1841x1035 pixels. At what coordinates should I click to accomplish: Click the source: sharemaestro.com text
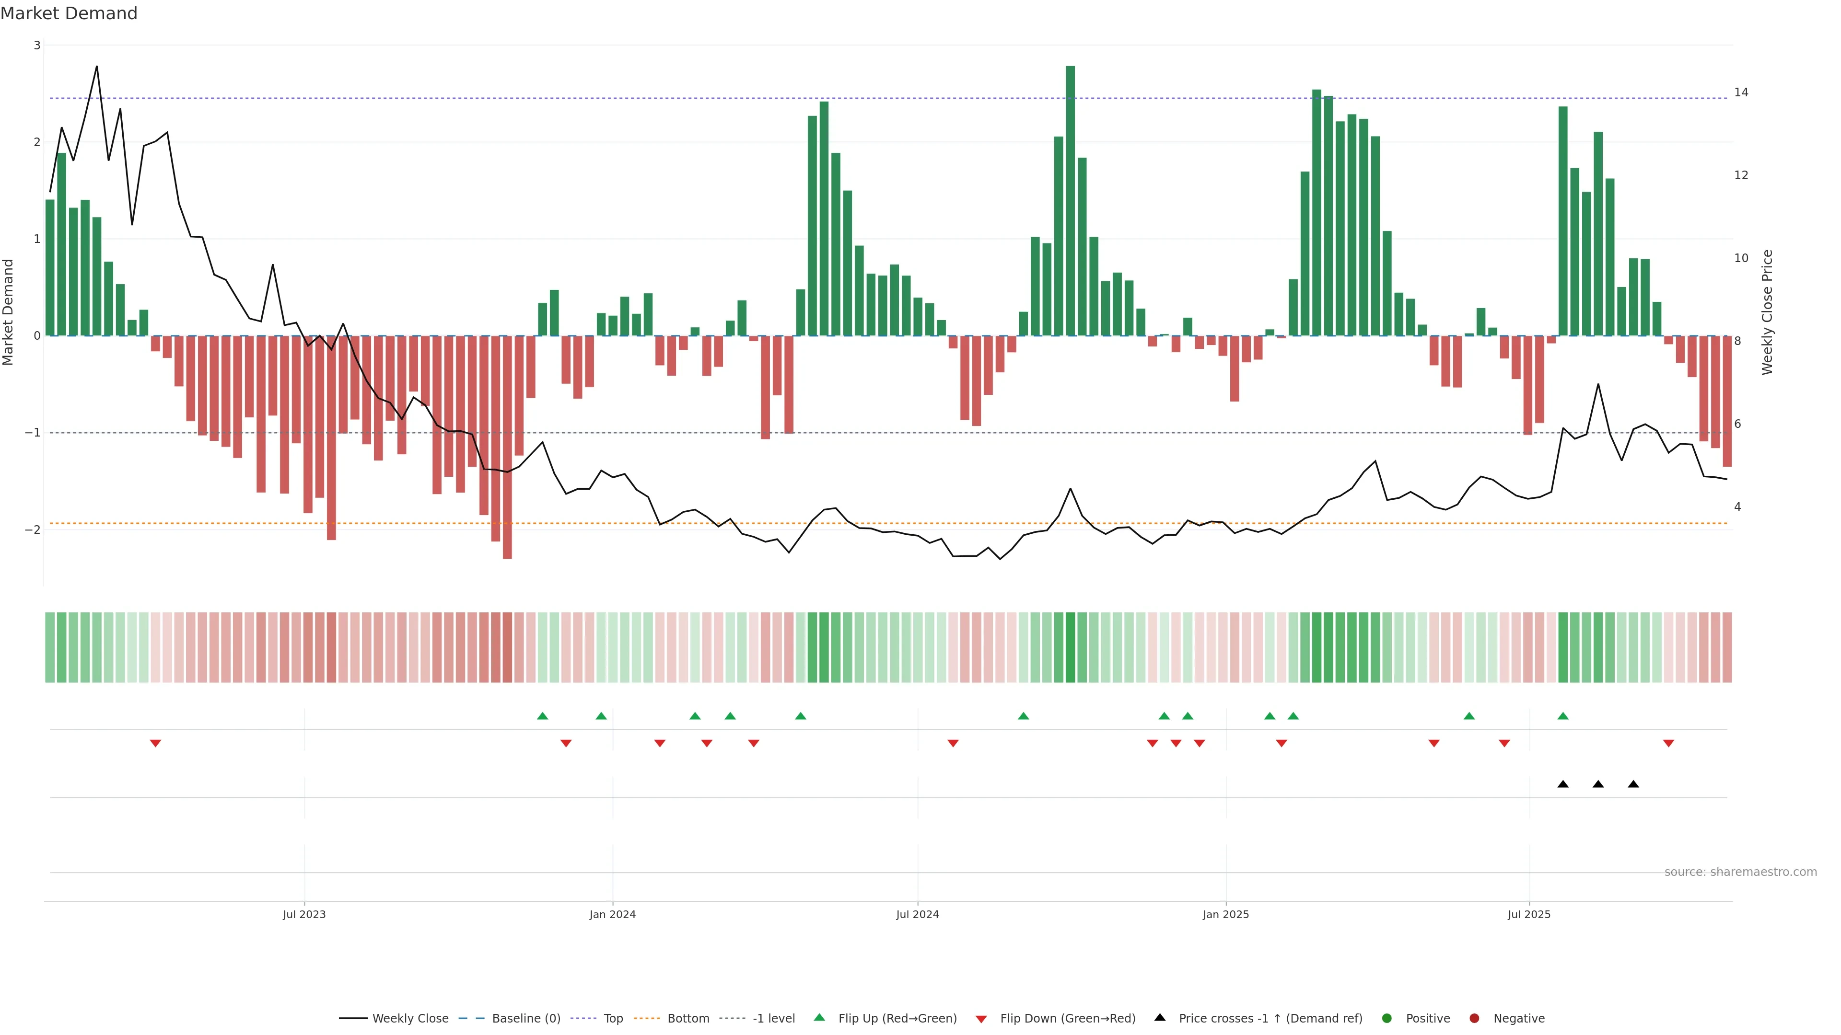[1740, 872]
